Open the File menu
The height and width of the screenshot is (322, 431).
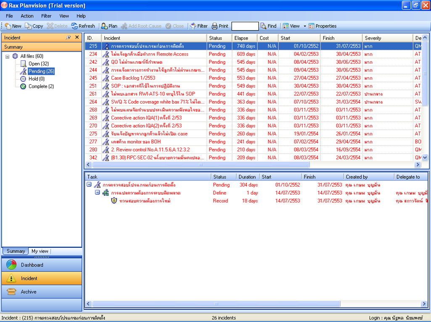click(x=9, y=16)
